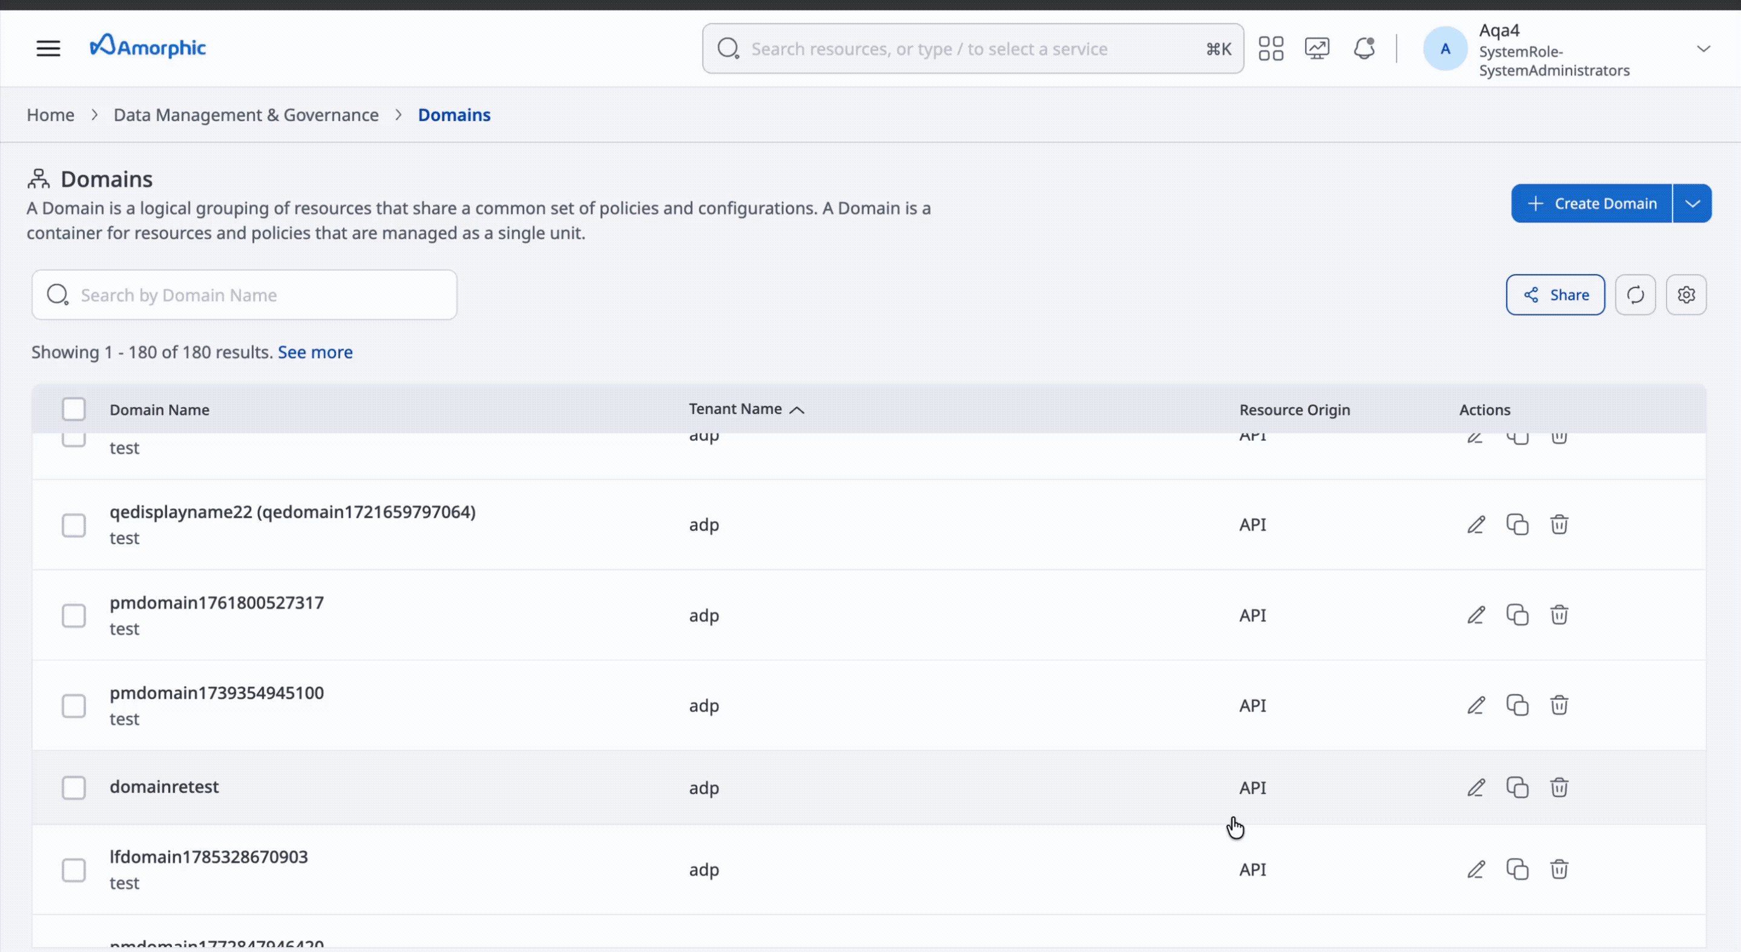Screen dimensions: 1741x952
Task: Select the domainretest row checkbox
Action: [x=74, y=788]
